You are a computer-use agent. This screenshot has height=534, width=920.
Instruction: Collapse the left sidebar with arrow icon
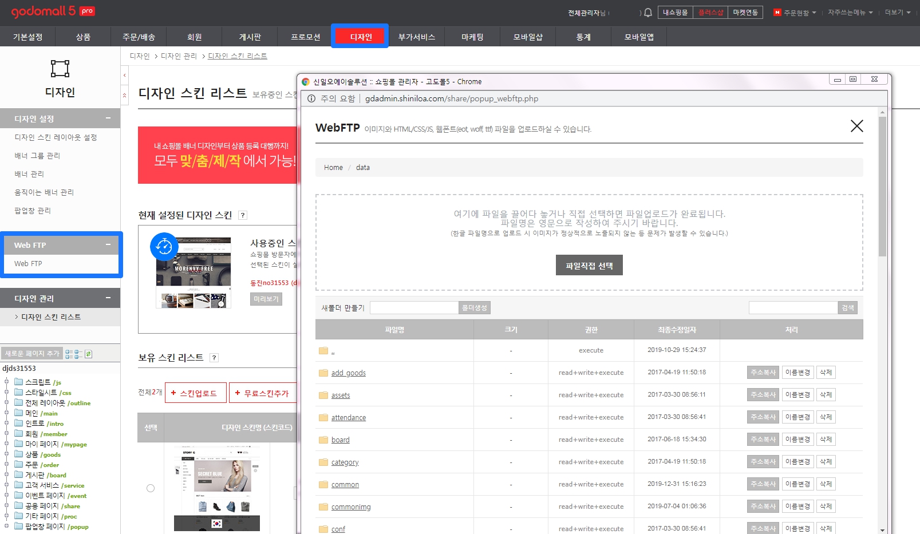click(124, 76)
